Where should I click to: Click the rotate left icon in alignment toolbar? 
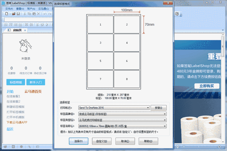click(37, 25)
